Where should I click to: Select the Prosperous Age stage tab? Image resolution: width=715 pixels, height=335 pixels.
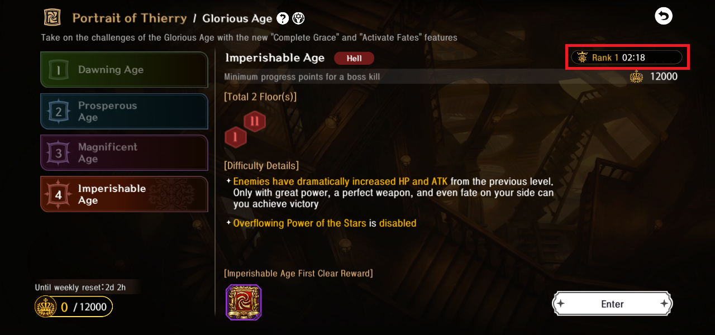point(124,112)
